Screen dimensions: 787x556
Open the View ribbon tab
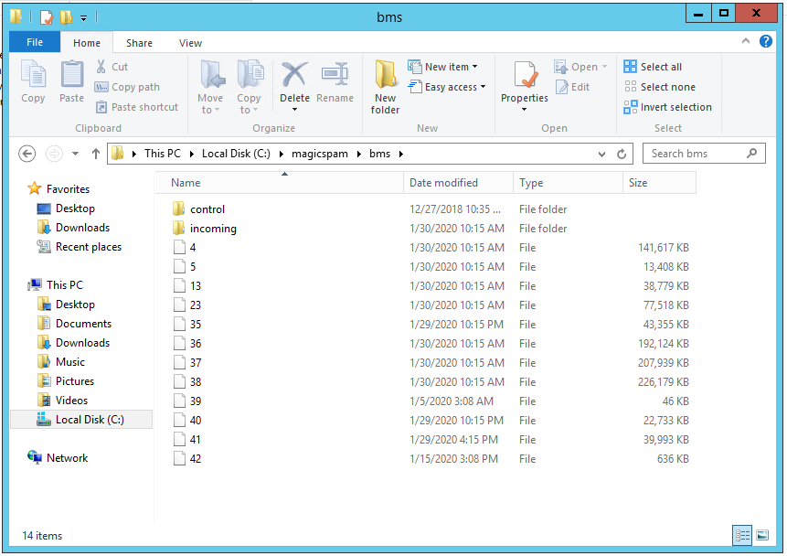(x=190, y=43)
